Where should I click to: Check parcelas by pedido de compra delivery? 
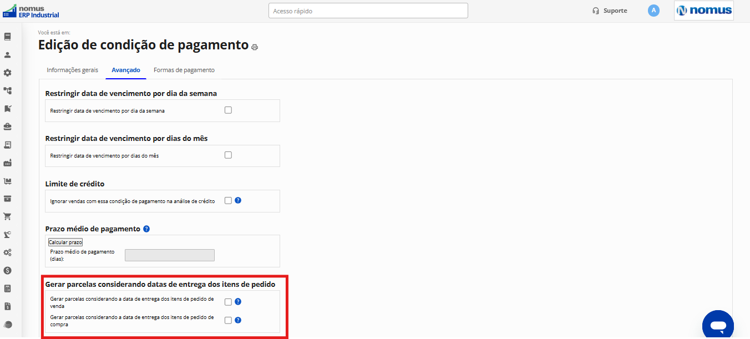click(x=228, y=320)
